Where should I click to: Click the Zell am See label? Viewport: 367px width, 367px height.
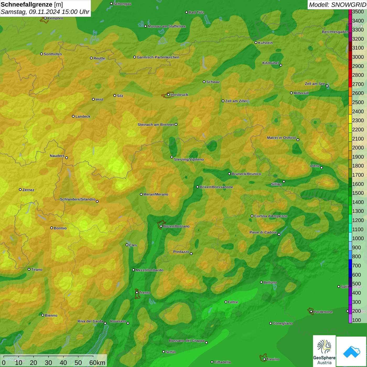pos(315,84)
